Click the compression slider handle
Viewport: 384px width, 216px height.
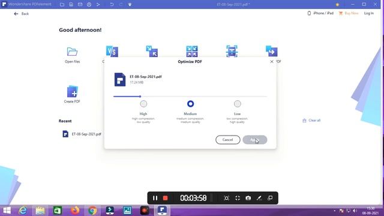(x=140, y=97)
